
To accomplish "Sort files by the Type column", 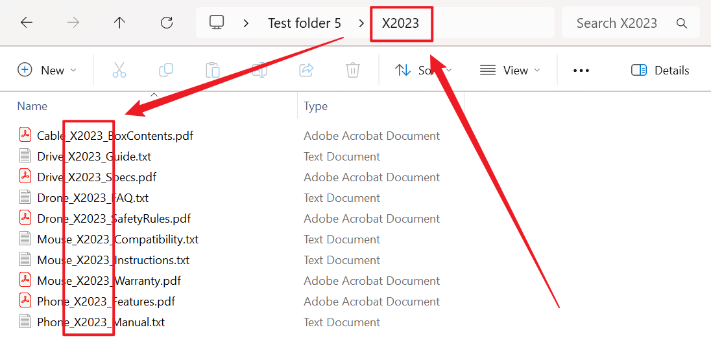I will (316, 106).
